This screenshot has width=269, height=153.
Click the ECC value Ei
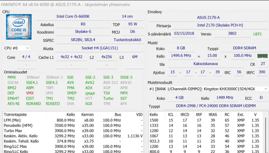click(x=261, y=98)
